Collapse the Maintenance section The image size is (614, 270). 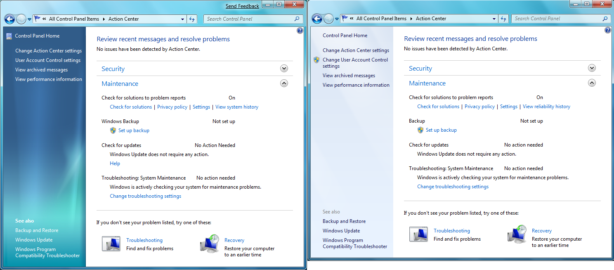(284, 83)
